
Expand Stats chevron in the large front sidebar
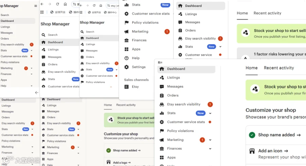click(x=210, y=113)
